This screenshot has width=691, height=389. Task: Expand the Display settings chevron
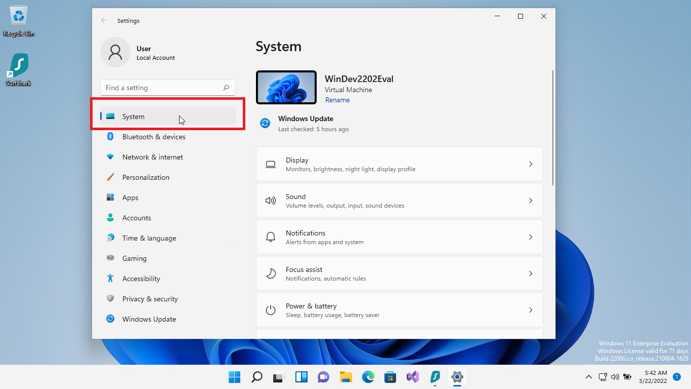531,164
